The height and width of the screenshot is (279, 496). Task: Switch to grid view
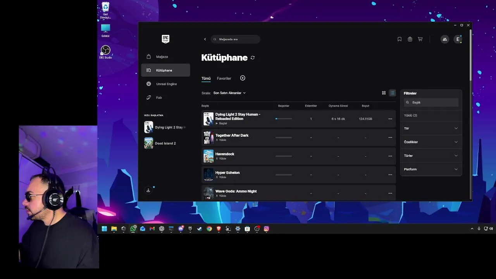384,93
